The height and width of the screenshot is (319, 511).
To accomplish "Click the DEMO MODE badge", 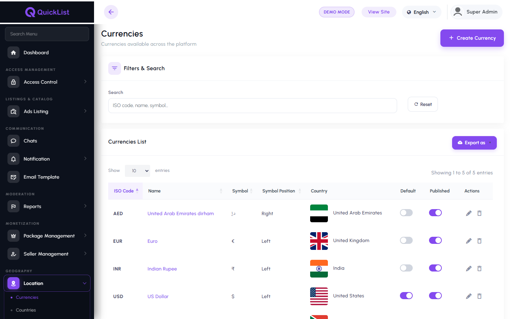I will coord(336,12).
